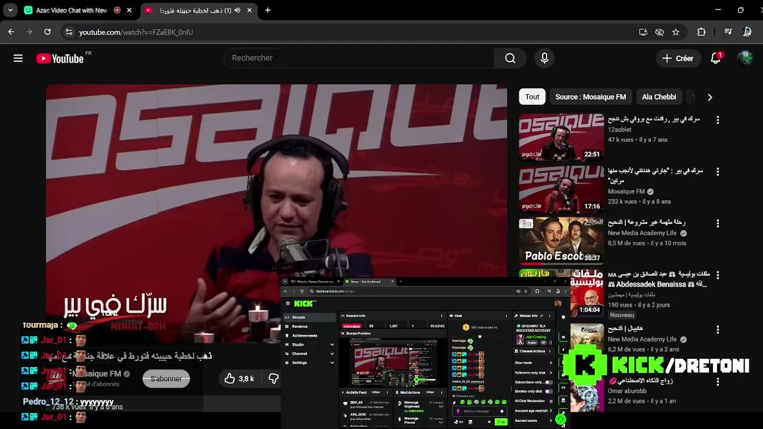Image resolution: width=763 pixels, height=429 pixels.
Task: Open Kick dashboard hamburger menu in overlay
Action: tap(288, 303)
